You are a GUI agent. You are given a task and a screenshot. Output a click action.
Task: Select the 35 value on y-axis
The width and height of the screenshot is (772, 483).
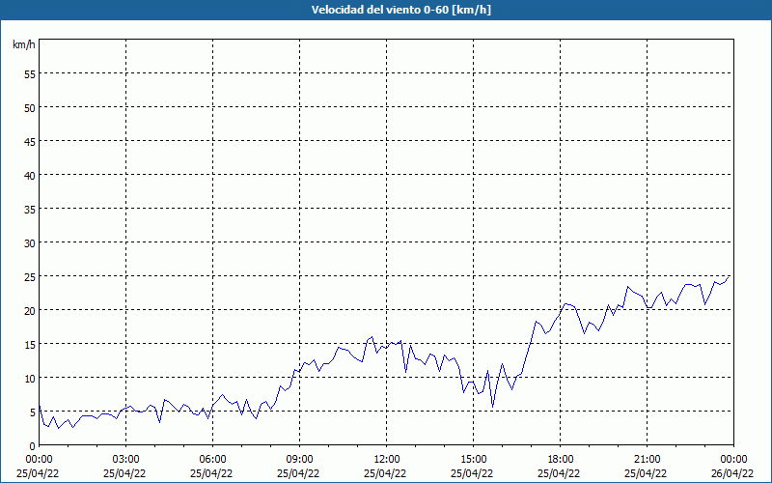tap(30, 209)
